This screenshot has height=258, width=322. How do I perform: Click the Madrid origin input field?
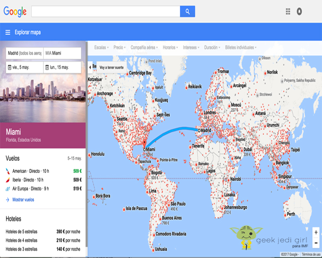tap(25, 53)
